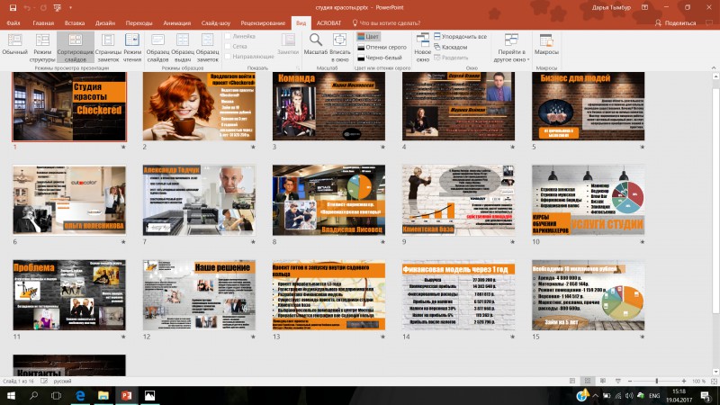Open the Windows Start menu
Viewport: 720px width, 405px height.
coord(11,395)
